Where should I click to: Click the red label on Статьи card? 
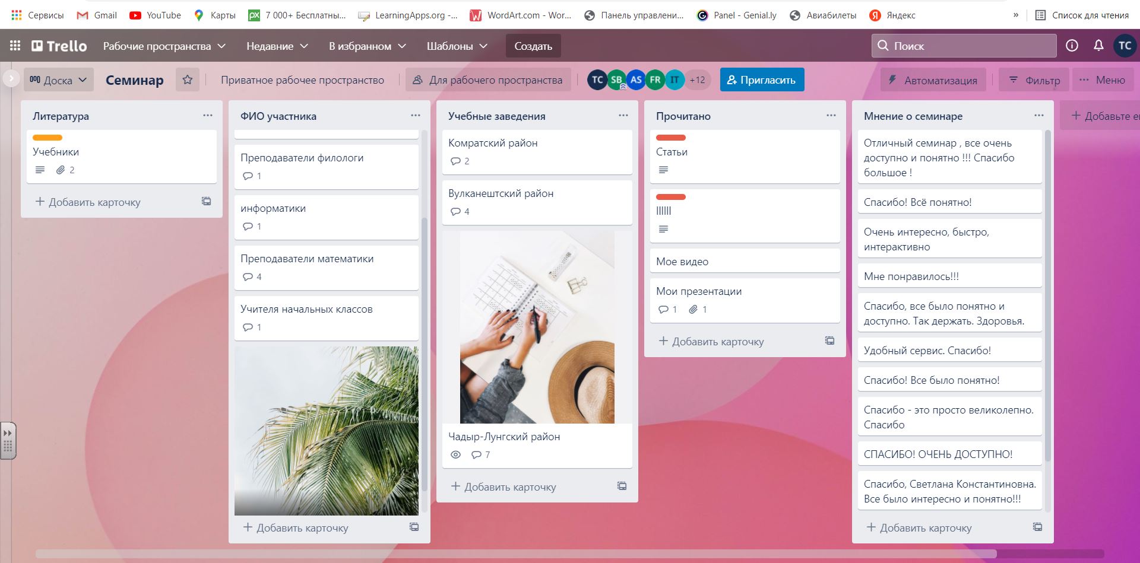pyautogui.click(x=671, y=138)
